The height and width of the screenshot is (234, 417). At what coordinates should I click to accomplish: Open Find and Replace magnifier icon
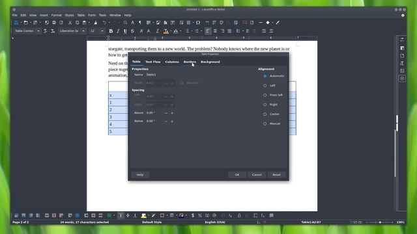coord(125,23)
